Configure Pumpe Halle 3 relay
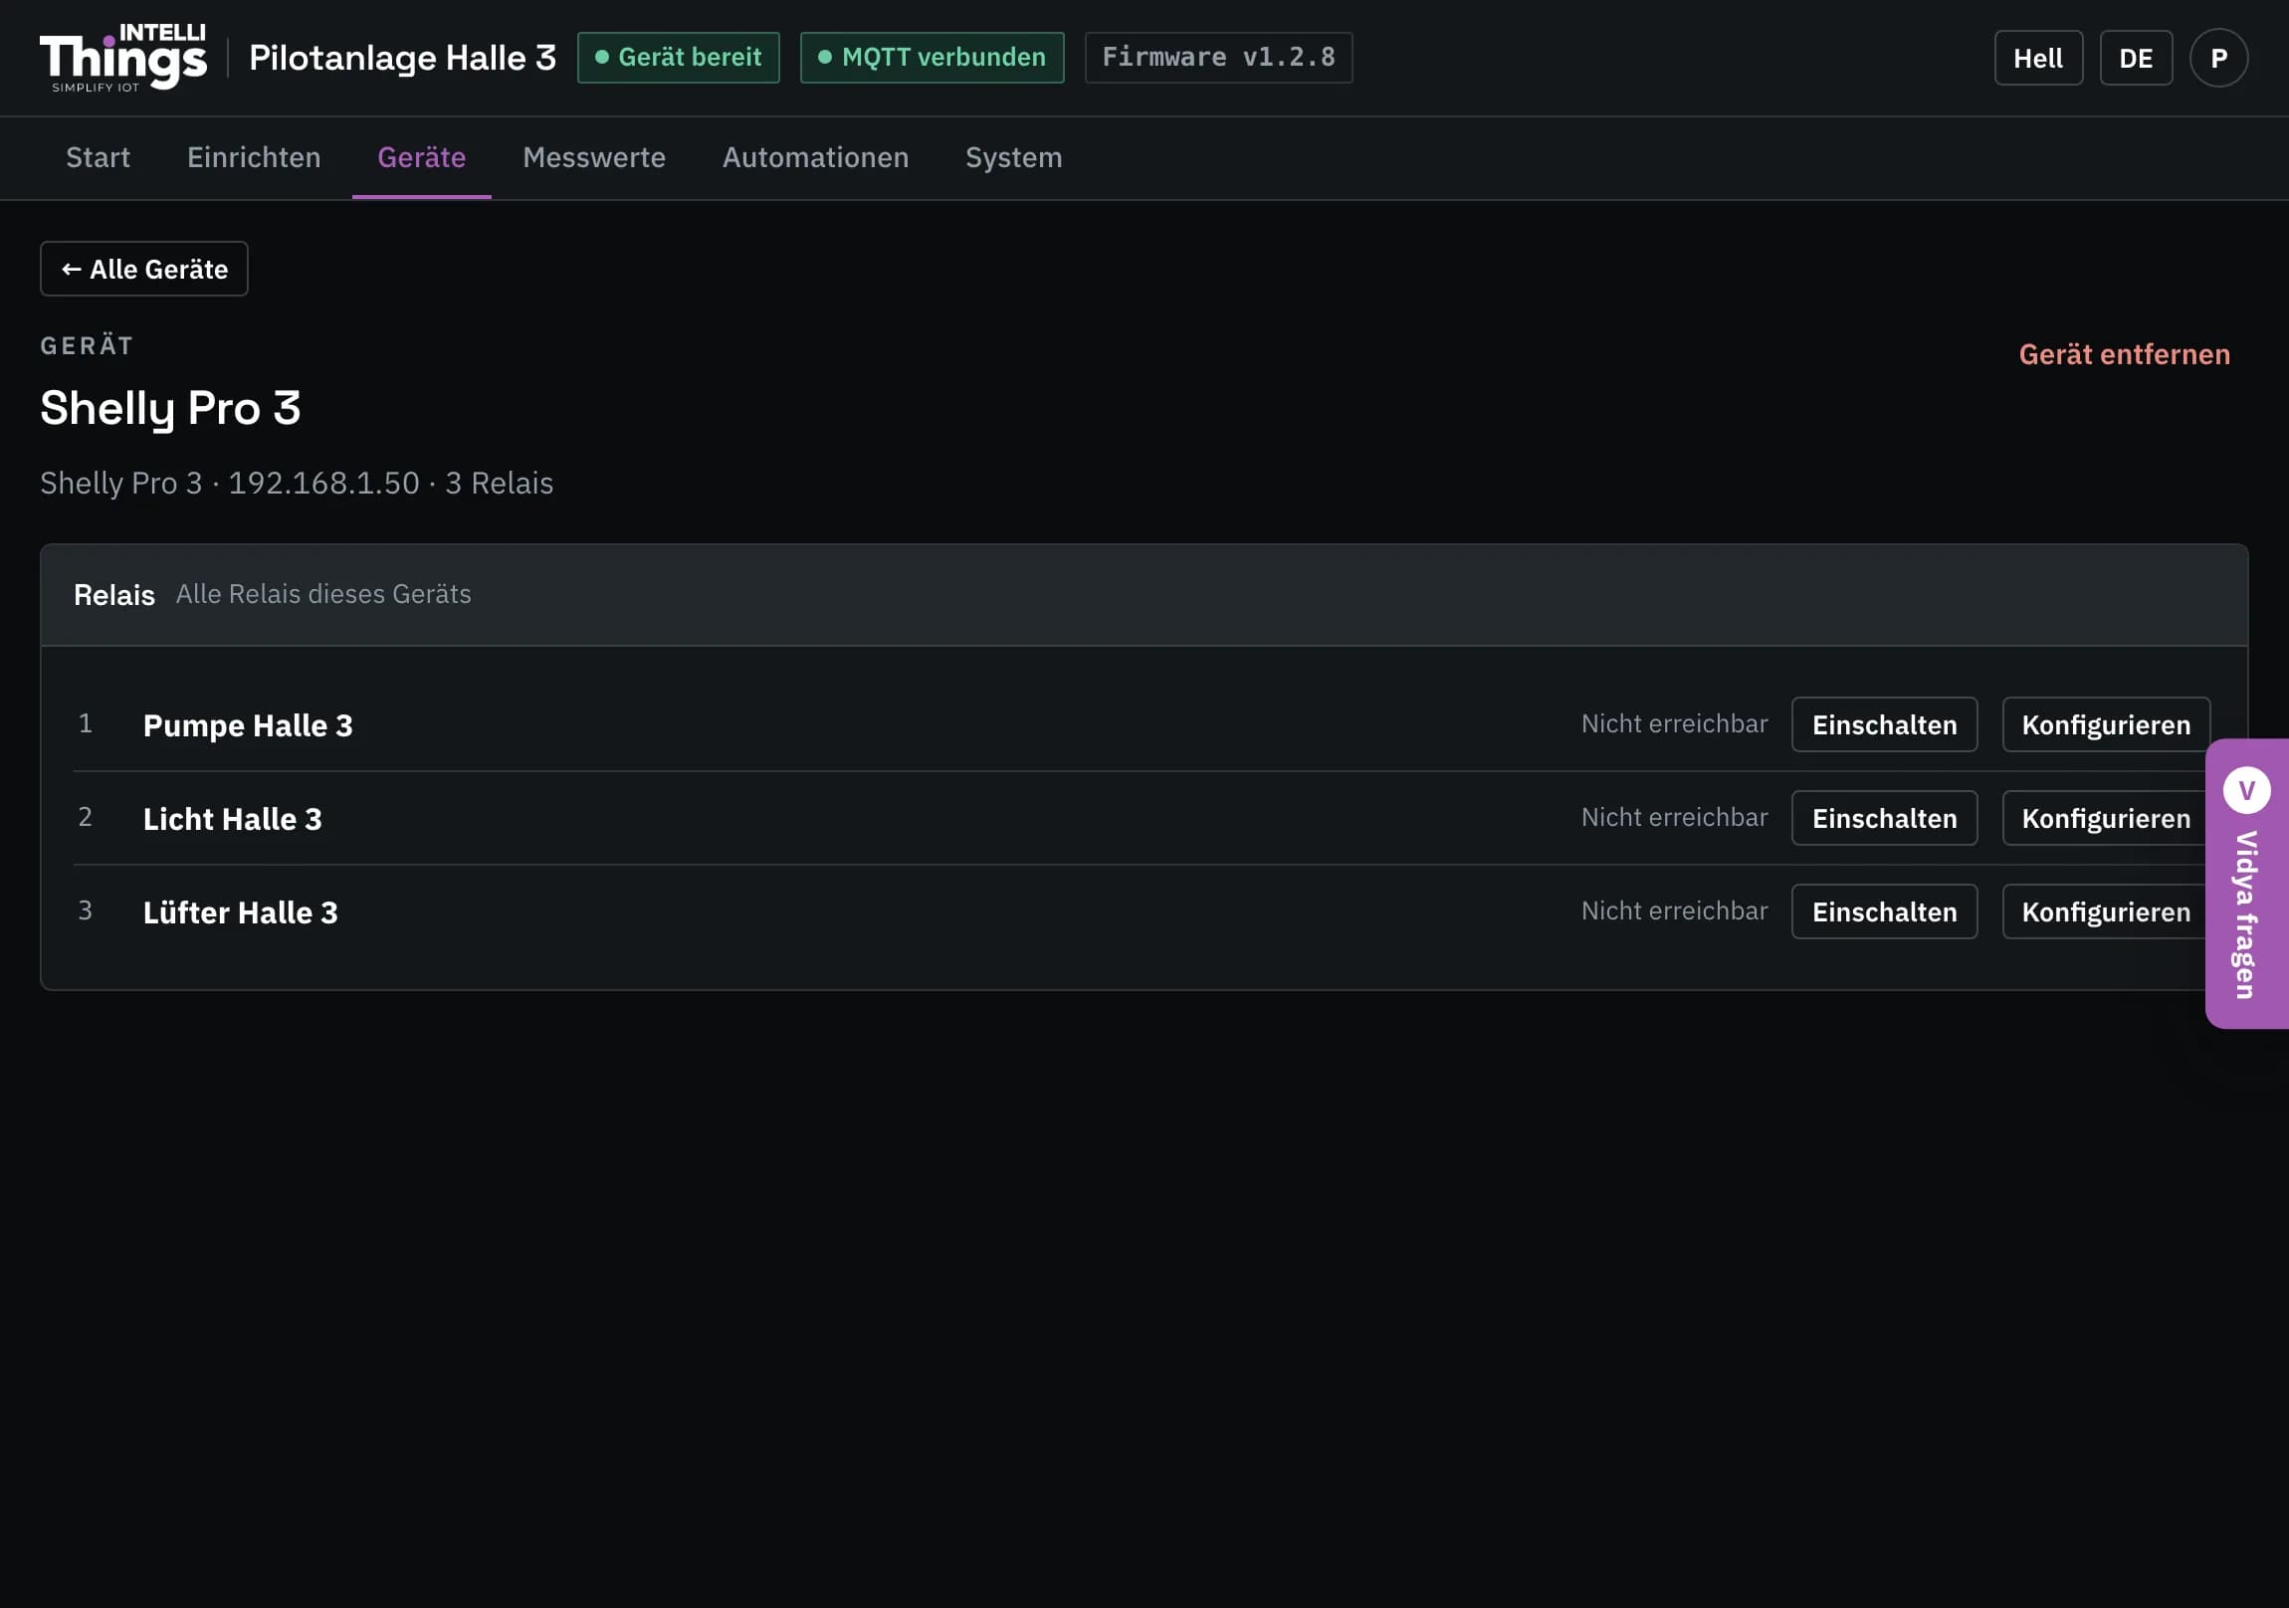The height and width of the screenshot is (1608, 2289). 2106,724
